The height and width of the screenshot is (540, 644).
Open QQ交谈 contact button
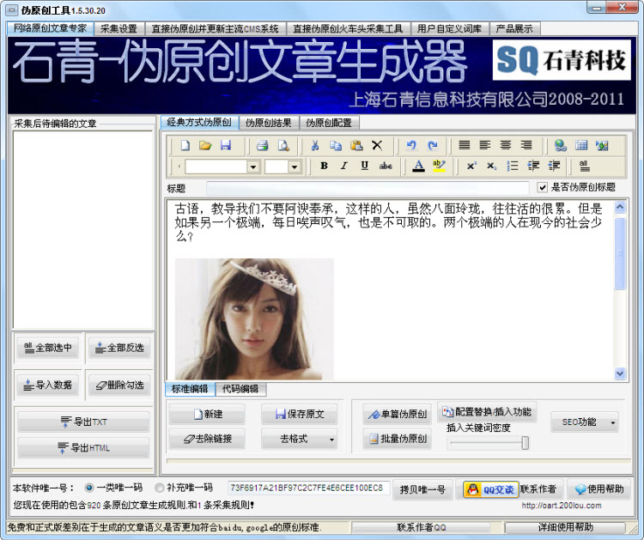491,489
